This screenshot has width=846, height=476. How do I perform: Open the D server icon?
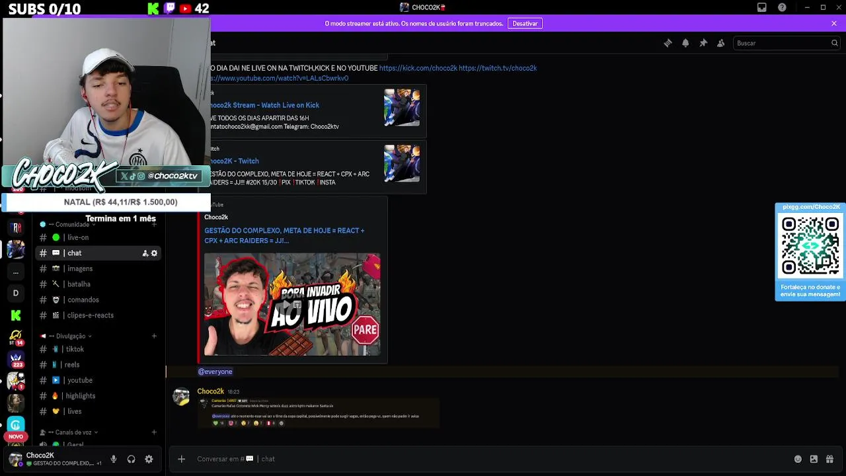coord(16,293)
